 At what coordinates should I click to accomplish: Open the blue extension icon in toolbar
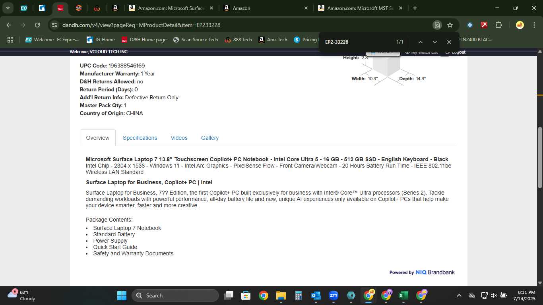(470, 25)
